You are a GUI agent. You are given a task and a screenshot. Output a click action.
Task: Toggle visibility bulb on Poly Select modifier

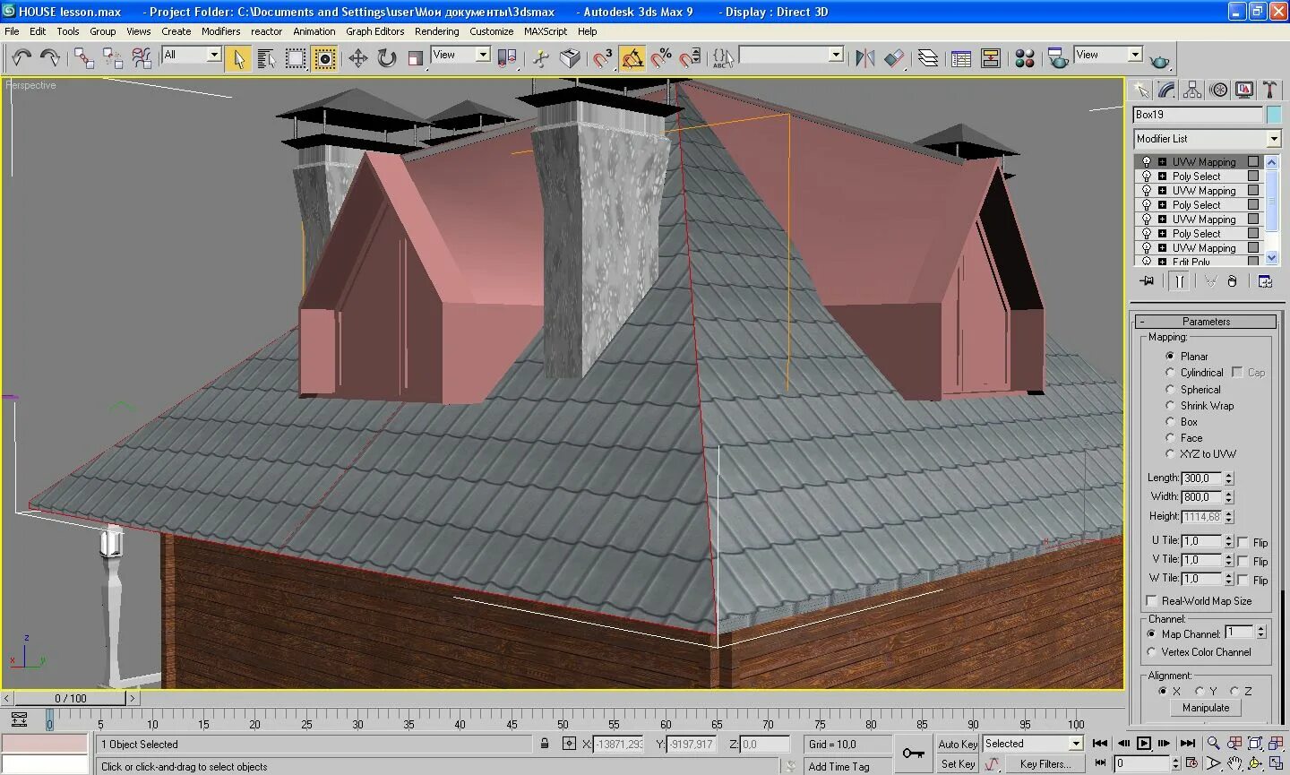coord(1147,176)
